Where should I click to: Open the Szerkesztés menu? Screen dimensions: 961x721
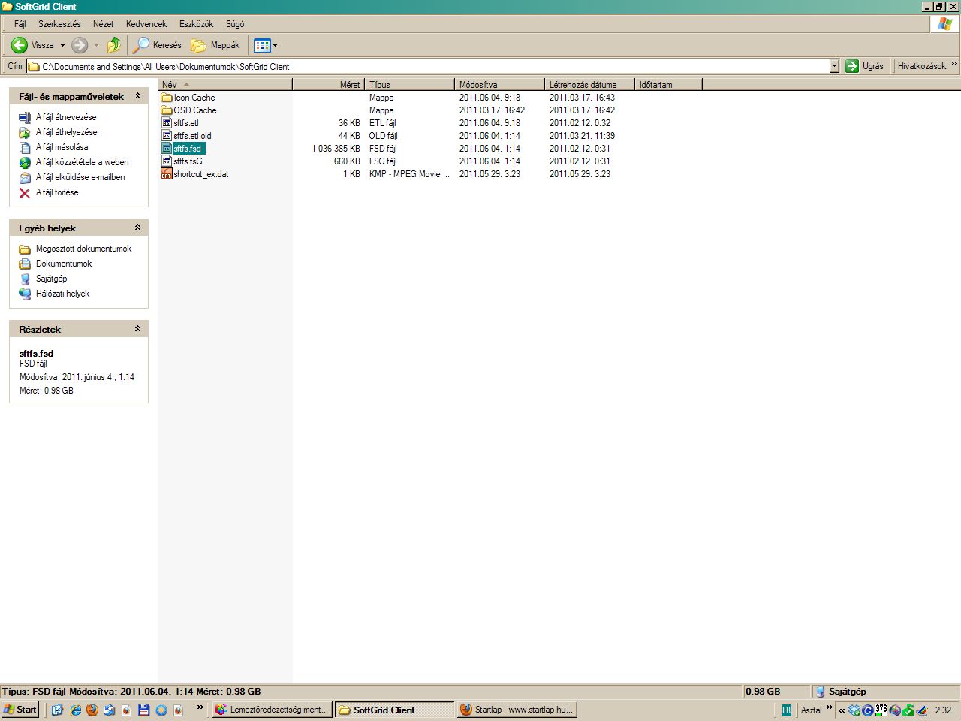(x=59, y=24)
